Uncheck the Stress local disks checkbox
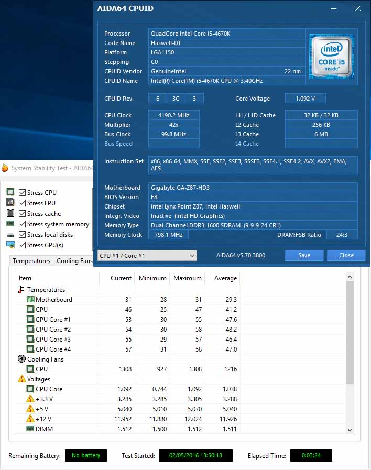Viewport: 371px width, 470px height. (x=22, y=234)
